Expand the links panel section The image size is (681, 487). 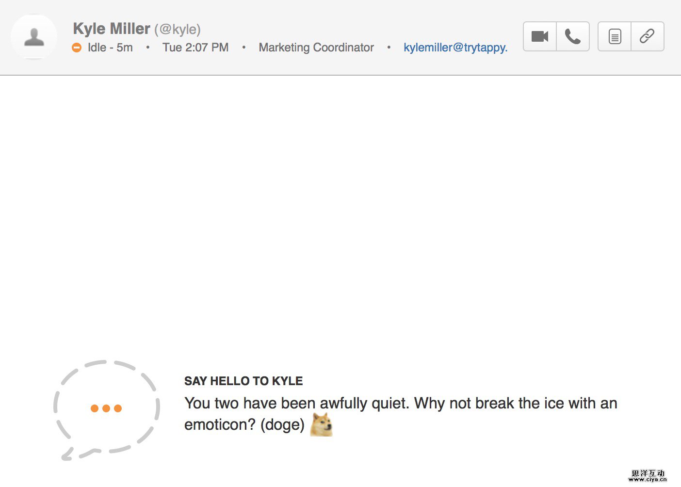pyautogui.click(x=648, y=36)
